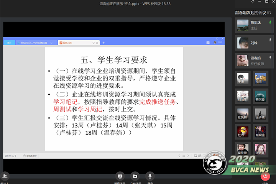Click the 文档未保护 status indicator

point(30,156)
